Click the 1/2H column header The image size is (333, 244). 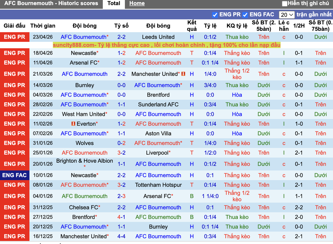pyautogui.click(x=299, y=26)
